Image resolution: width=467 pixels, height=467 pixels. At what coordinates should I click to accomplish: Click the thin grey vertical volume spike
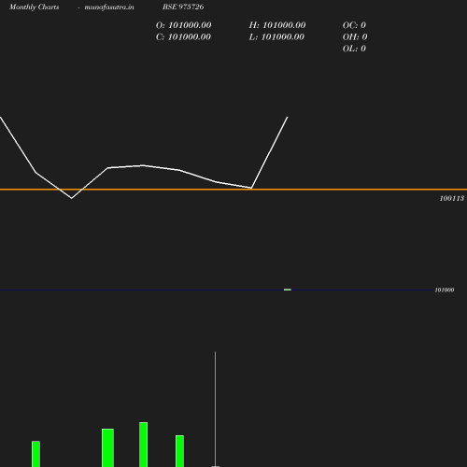215,409
